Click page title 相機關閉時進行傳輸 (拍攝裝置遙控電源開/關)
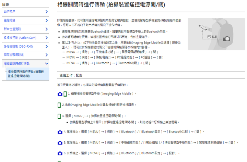Image resolution: width=247 pixels, height=162 pixels. coord(111,4)
